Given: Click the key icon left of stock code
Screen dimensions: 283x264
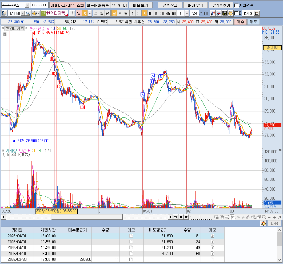Looking at the screenshot, I should pyautogui.click(x=4, y=13).
